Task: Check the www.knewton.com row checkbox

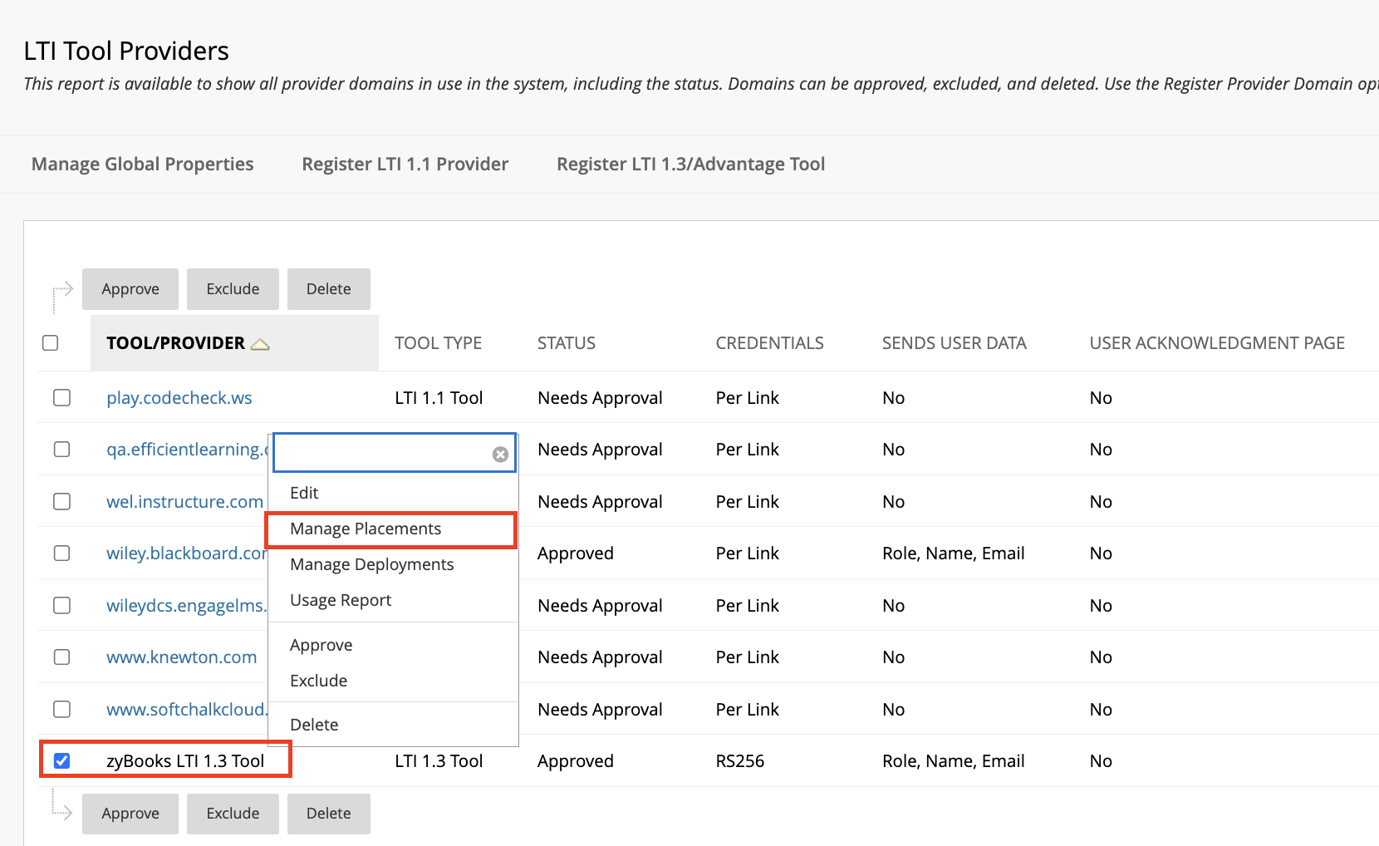Action: click(61, 657)
